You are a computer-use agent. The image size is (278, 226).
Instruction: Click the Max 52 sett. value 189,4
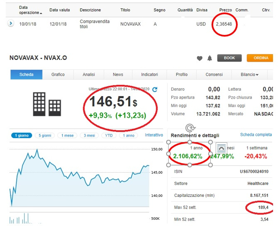click(263, 207)
